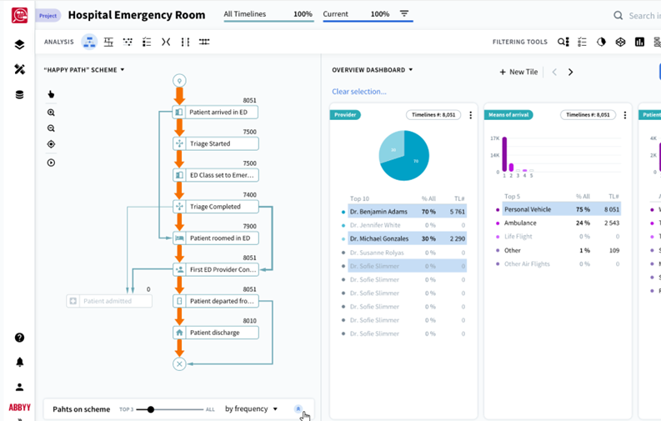Open the "by frequency" sort dropdown
661x421 pixels.
pos(251,409)
